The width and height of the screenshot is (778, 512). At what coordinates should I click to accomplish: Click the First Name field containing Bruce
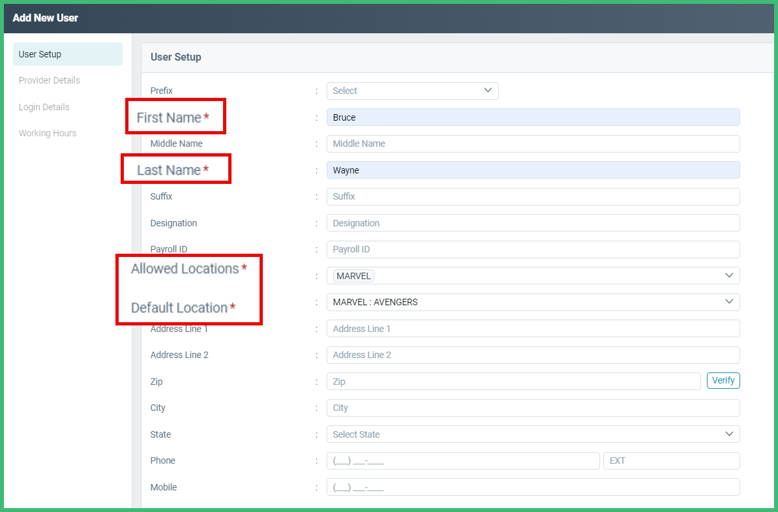[x=533, y=117]
